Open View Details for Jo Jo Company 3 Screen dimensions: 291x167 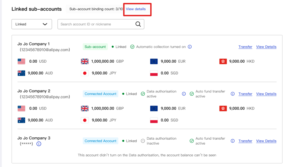click(x=266, y=141)
